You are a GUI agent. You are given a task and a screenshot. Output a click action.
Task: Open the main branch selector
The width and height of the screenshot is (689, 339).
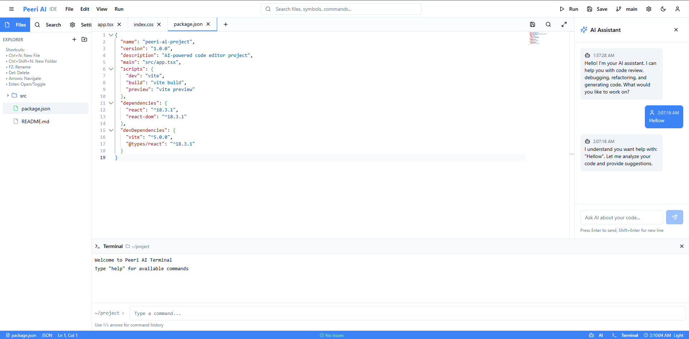pos(627,9)
